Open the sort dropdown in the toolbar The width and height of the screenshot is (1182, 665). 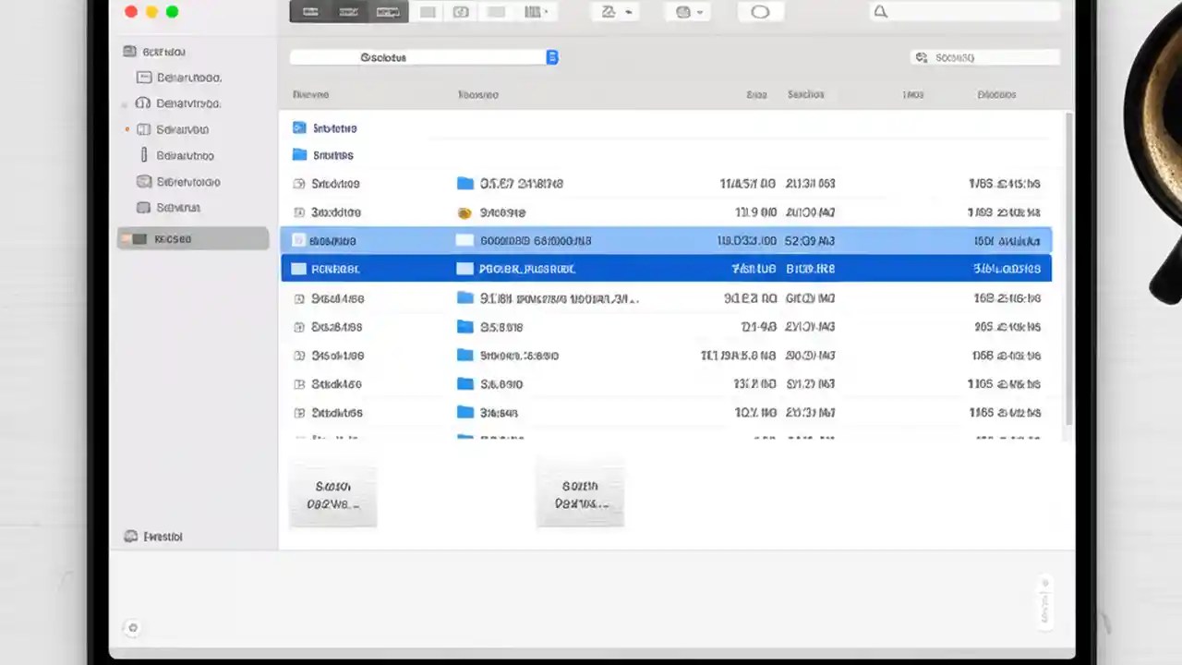tap(610, 11)
